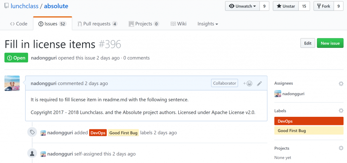Image resolution: width=347 pixels, height=163 pixels.
Task: Click the Copyright 2017 - 2018 Lunchclass sentence
Action: point(143,112)
